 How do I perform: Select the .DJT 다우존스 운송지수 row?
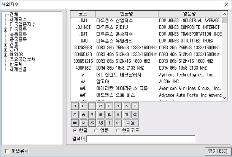(146, 34)
